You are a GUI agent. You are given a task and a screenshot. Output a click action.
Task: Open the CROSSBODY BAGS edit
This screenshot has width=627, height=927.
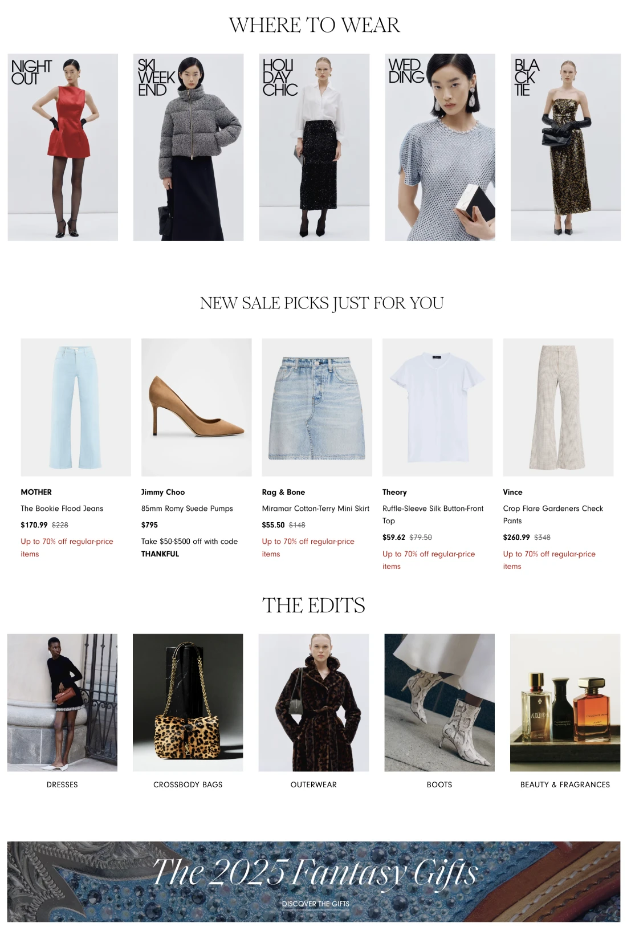coord(188,784)
